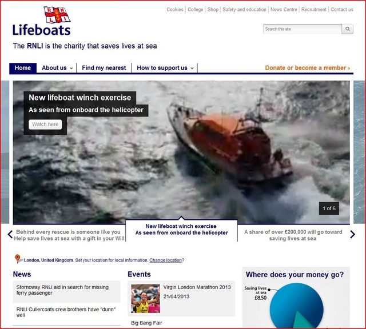Open the Virgin London Marathon event thumbnail
Viewport: 366px width, 329px height.
pyautogui.click(x=145, y=298)
